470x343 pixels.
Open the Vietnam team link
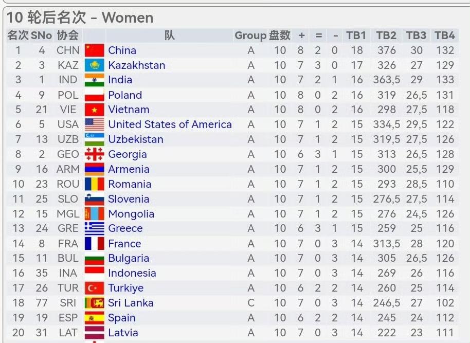pyautogui.click(x=129, y=110)
